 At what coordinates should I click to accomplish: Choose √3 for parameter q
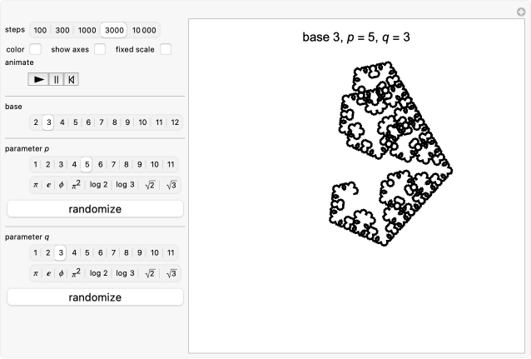tap(171, 273)
